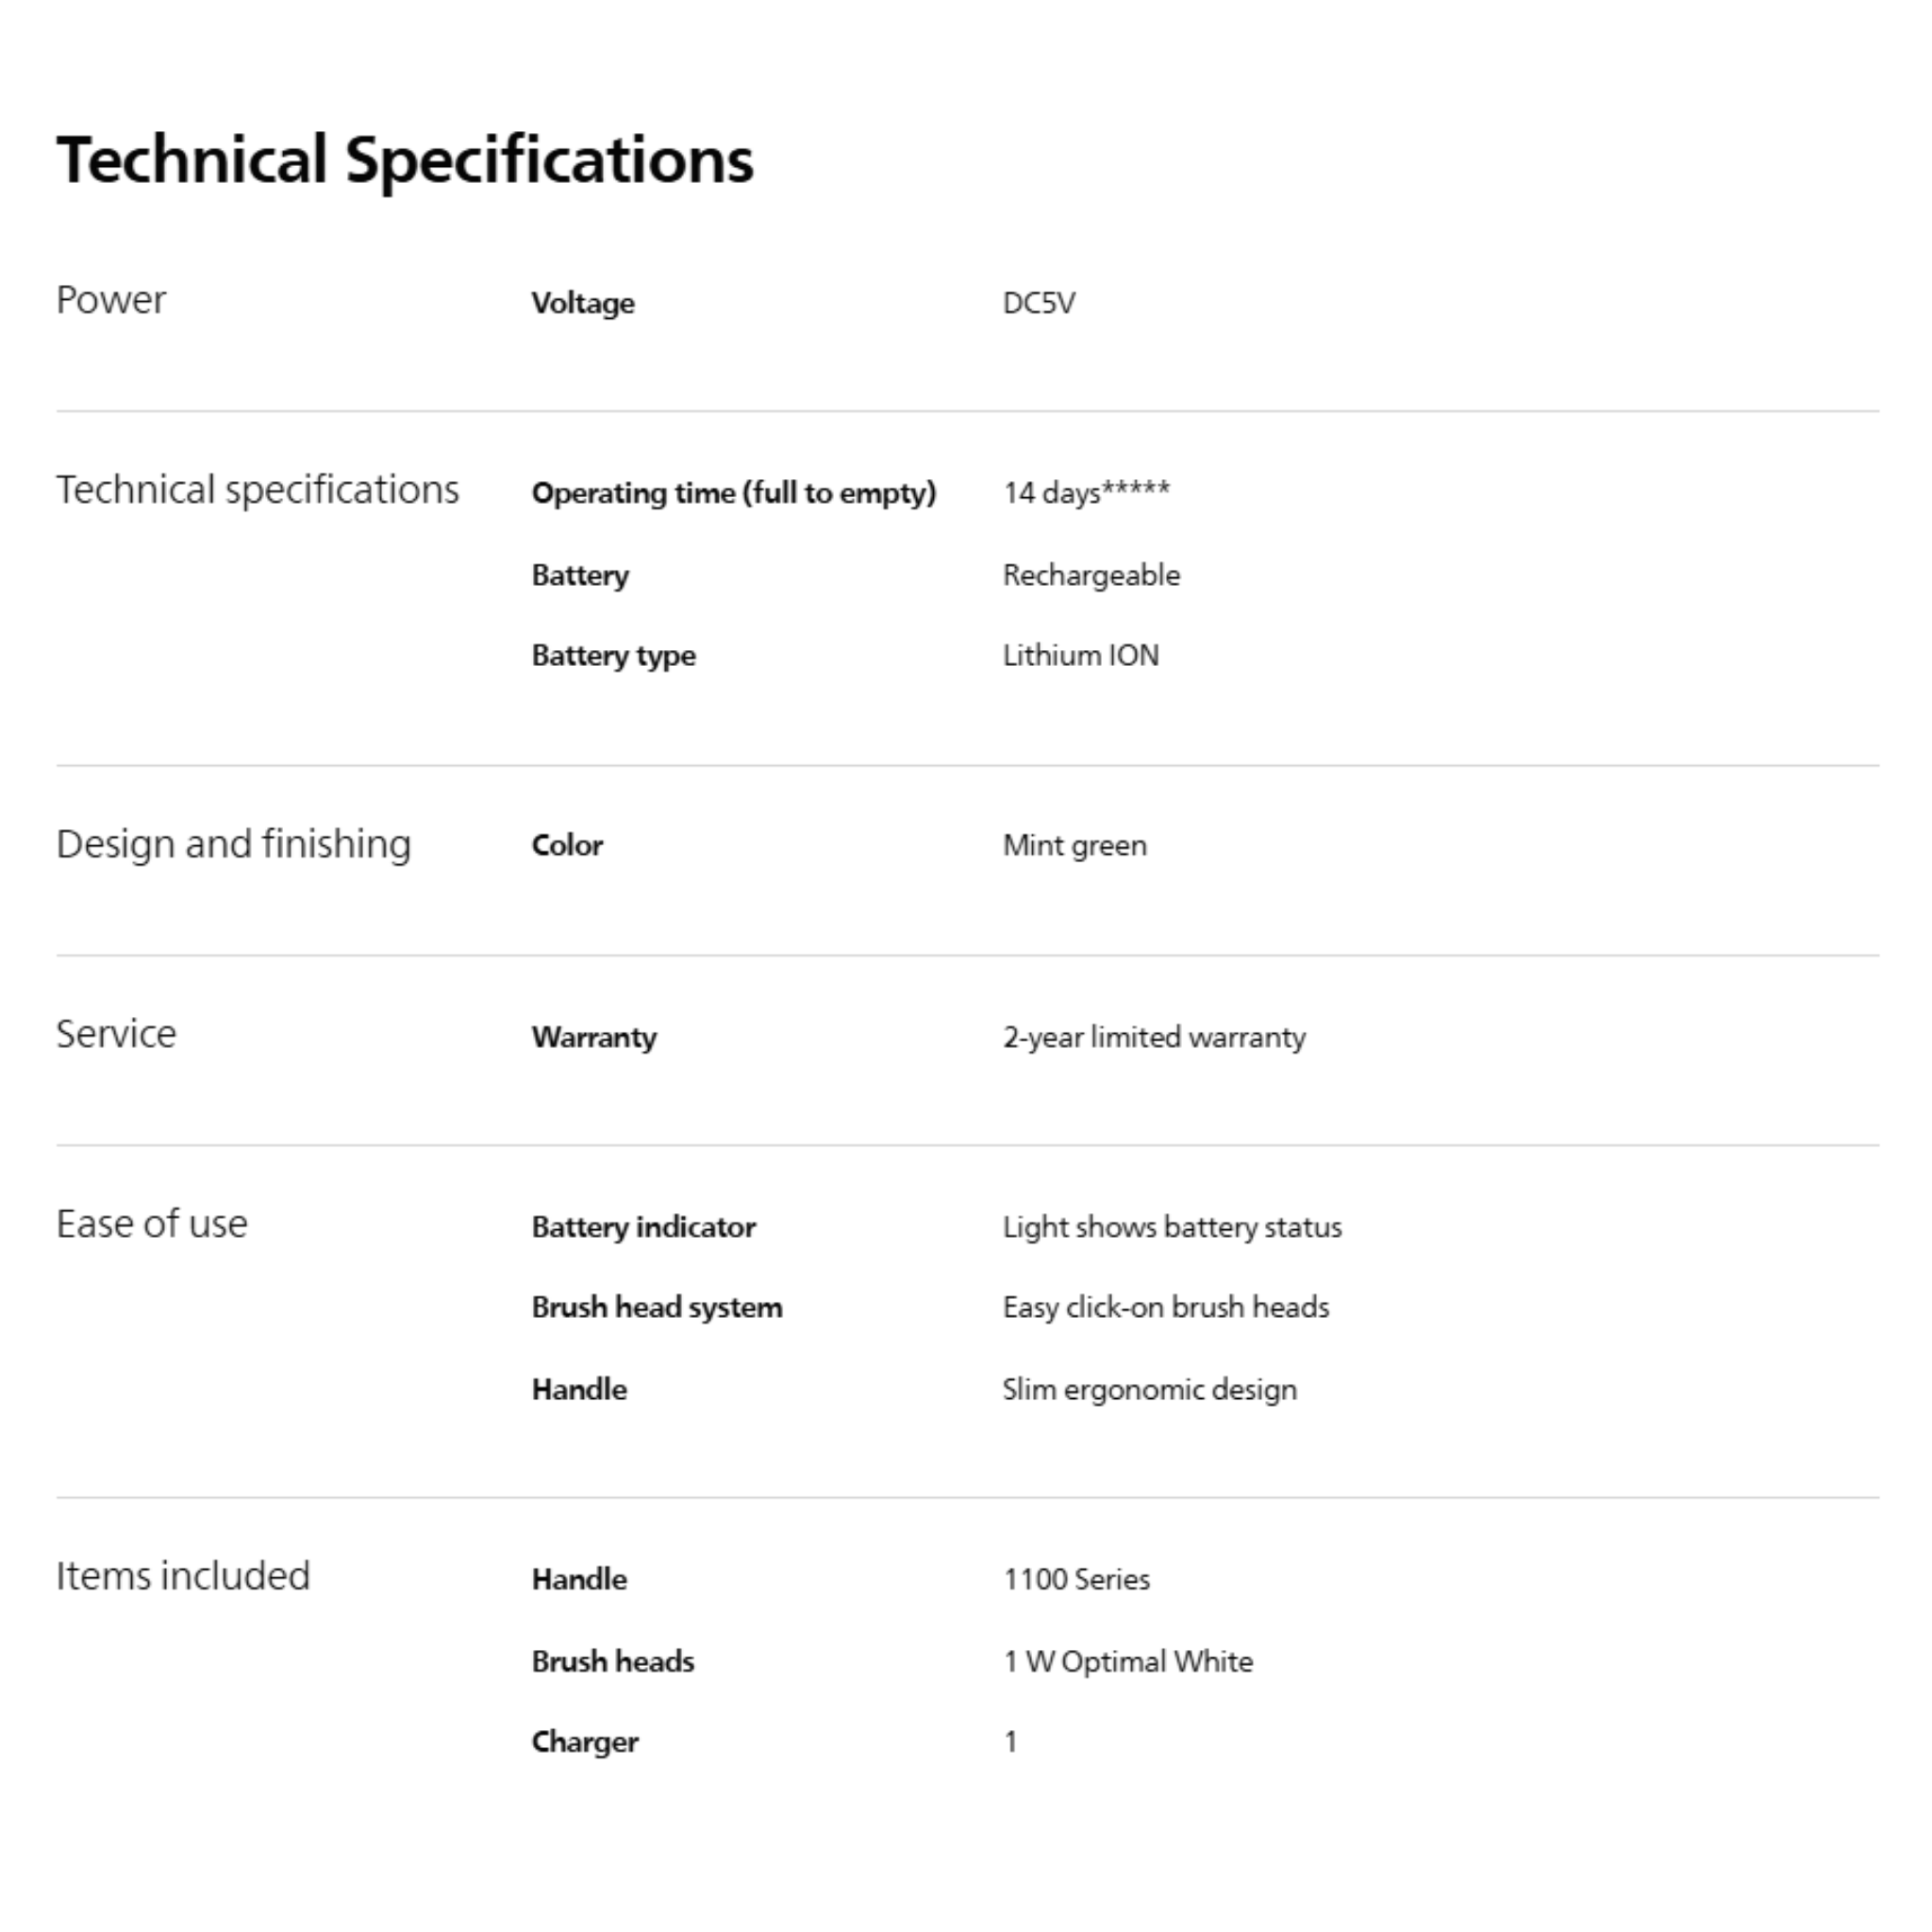Click the Battery indicator label
The height and width of the screenshot is (1932, 1932).
click(x=643, y=1227)
